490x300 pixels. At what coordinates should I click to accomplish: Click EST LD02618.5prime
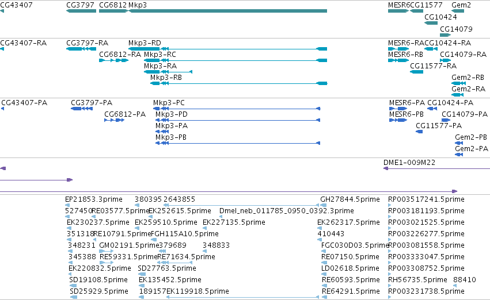tap(350, 268)
